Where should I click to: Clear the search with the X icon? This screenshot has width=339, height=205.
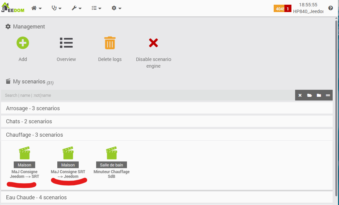(300, 95)
